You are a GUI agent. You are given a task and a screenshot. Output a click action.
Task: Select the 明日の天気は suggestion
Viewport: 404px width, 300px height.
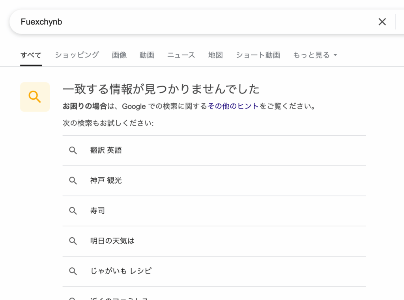(214, 241)
